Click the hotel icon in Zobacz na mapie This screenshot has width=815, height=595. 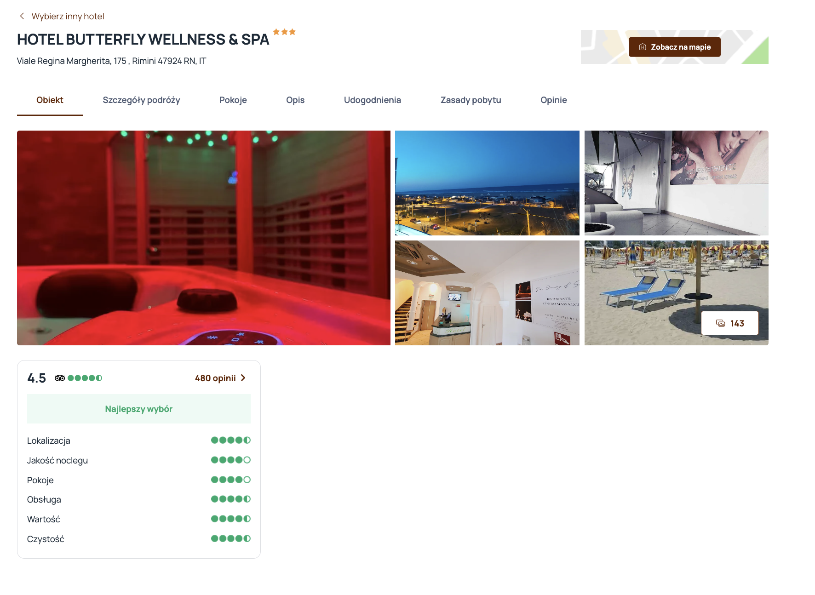pos(643,47)
